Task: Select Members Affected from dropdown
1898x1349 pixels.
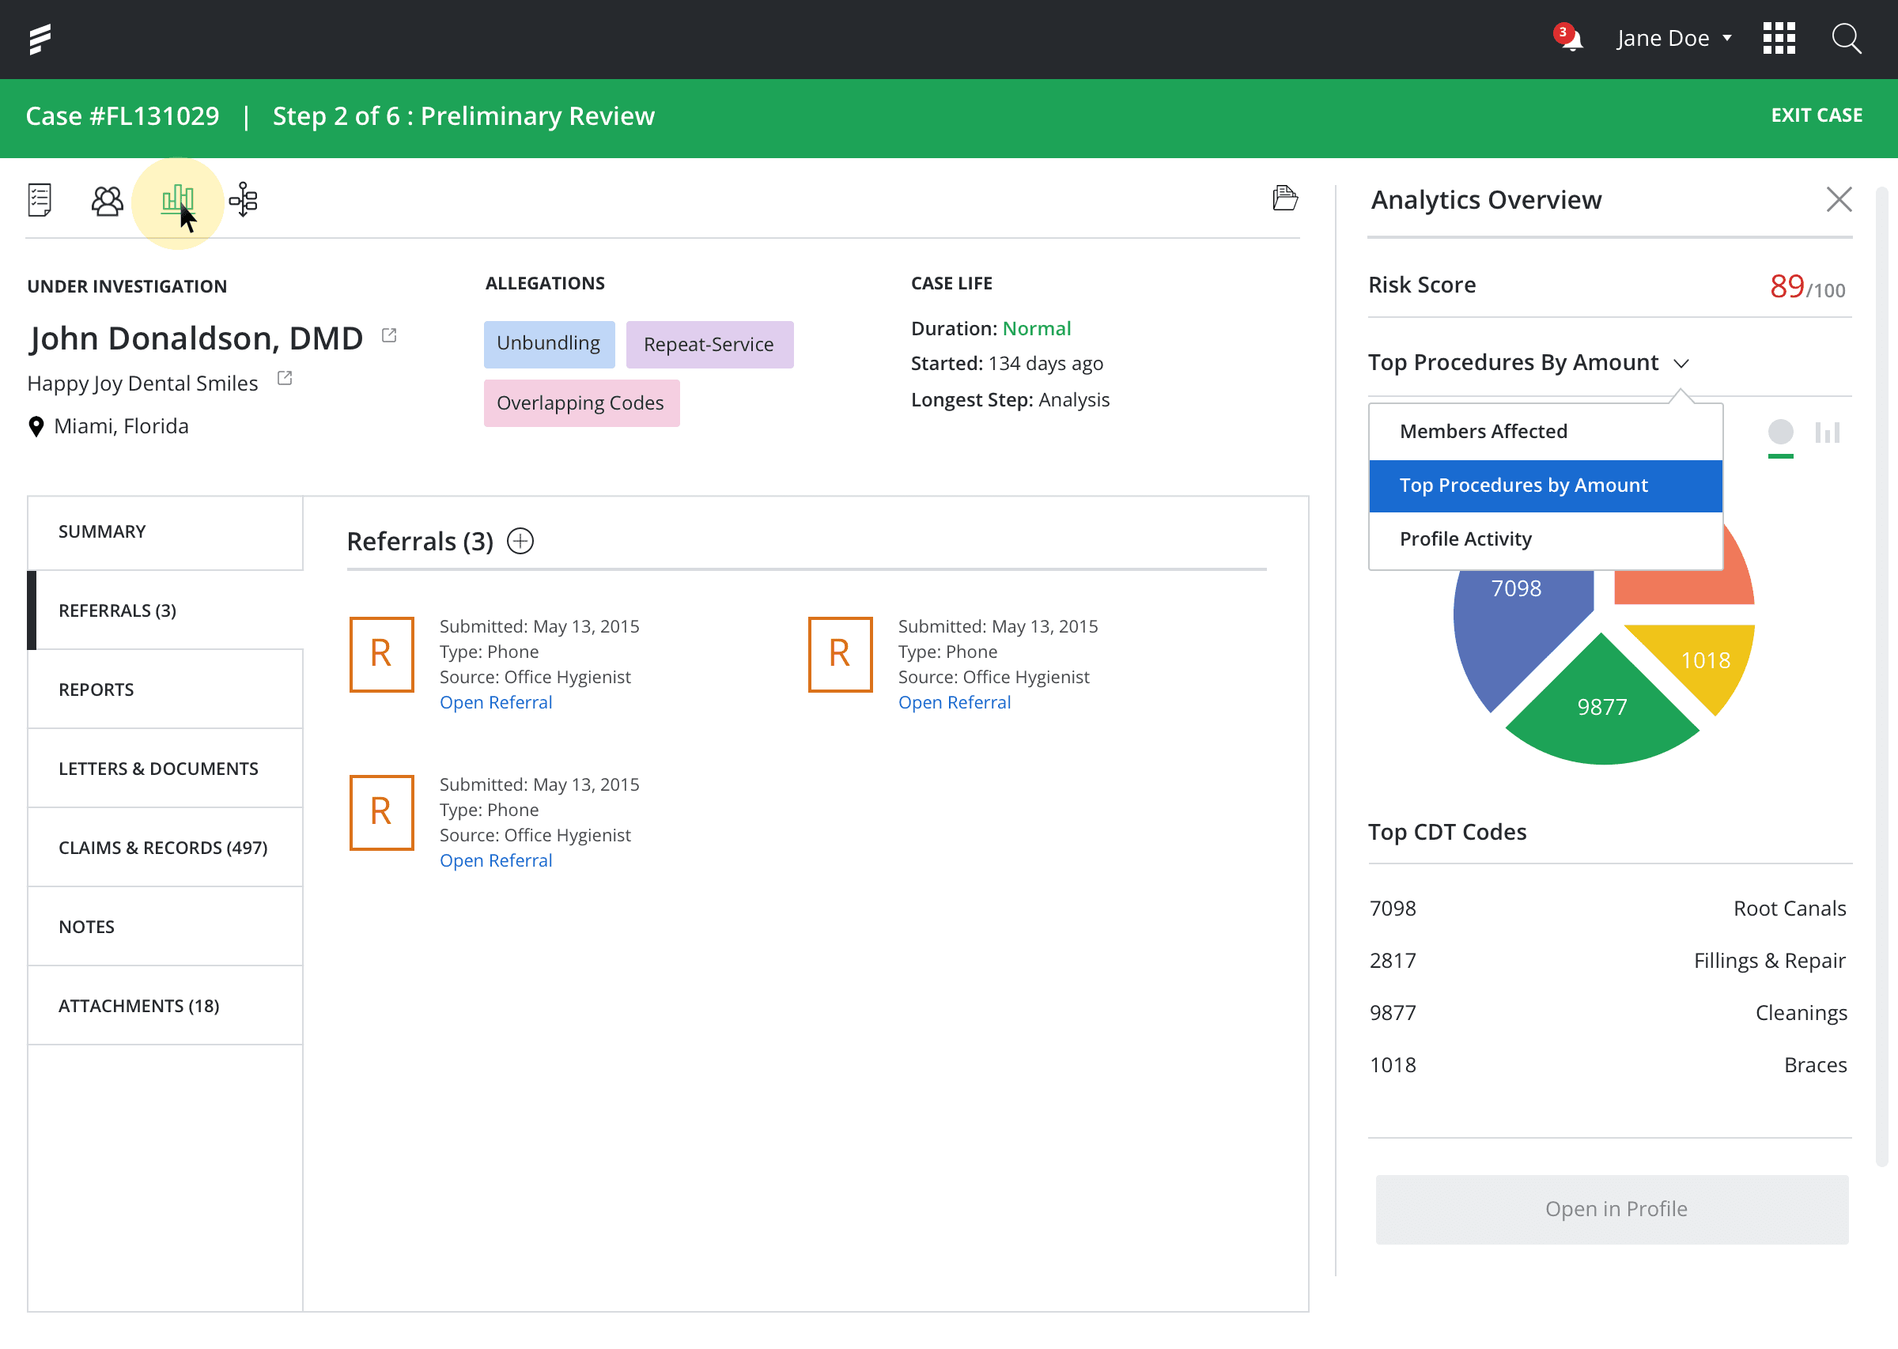Action: (1483, 431)
